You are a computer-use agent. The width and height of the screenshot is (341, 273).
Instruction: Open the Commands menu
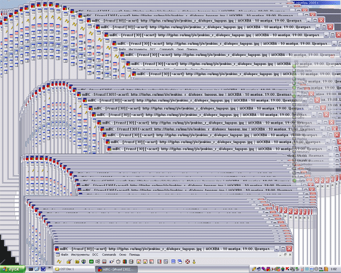tap(109, 254)
